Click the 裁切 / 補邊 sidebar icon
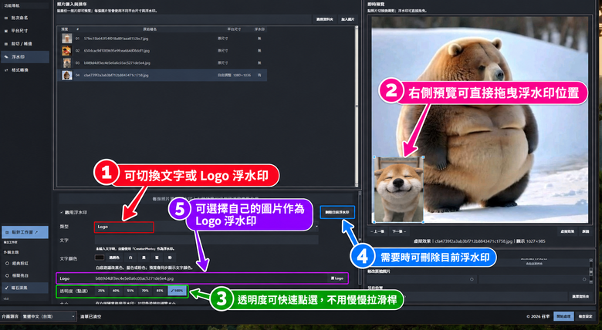The image size is (602, 330). tap(6, 44)
